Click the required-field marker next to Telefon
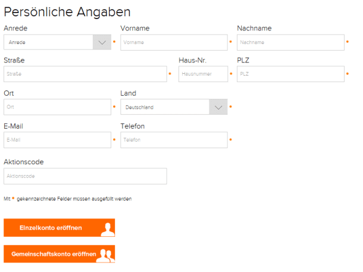 pos(230,140)
